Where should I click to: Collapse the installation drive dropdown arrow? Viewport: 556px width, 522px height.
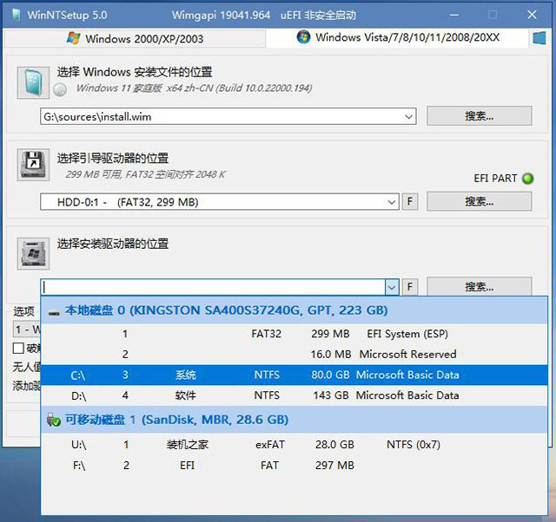point(392,287)
